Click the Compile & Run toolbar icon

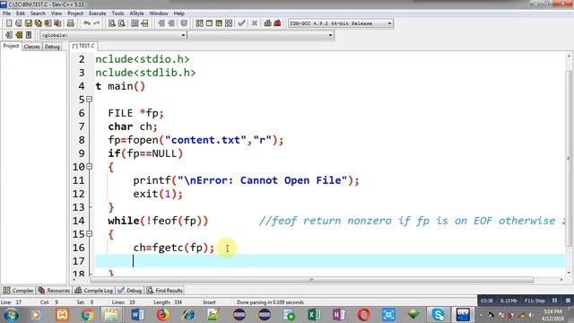[x=219, y=23]
